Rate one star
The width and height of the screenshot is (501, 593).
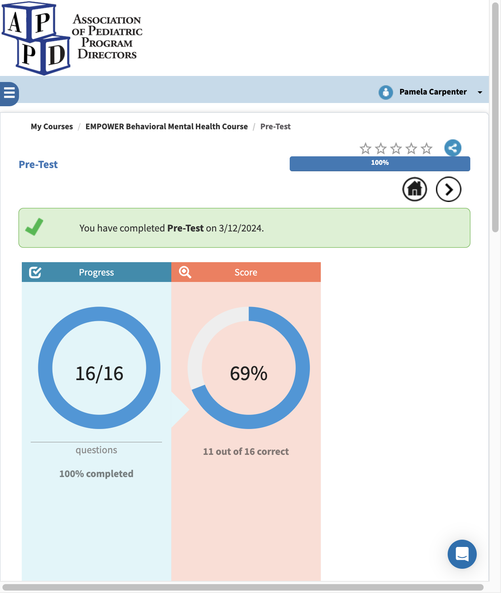click(x=366, y=149)
